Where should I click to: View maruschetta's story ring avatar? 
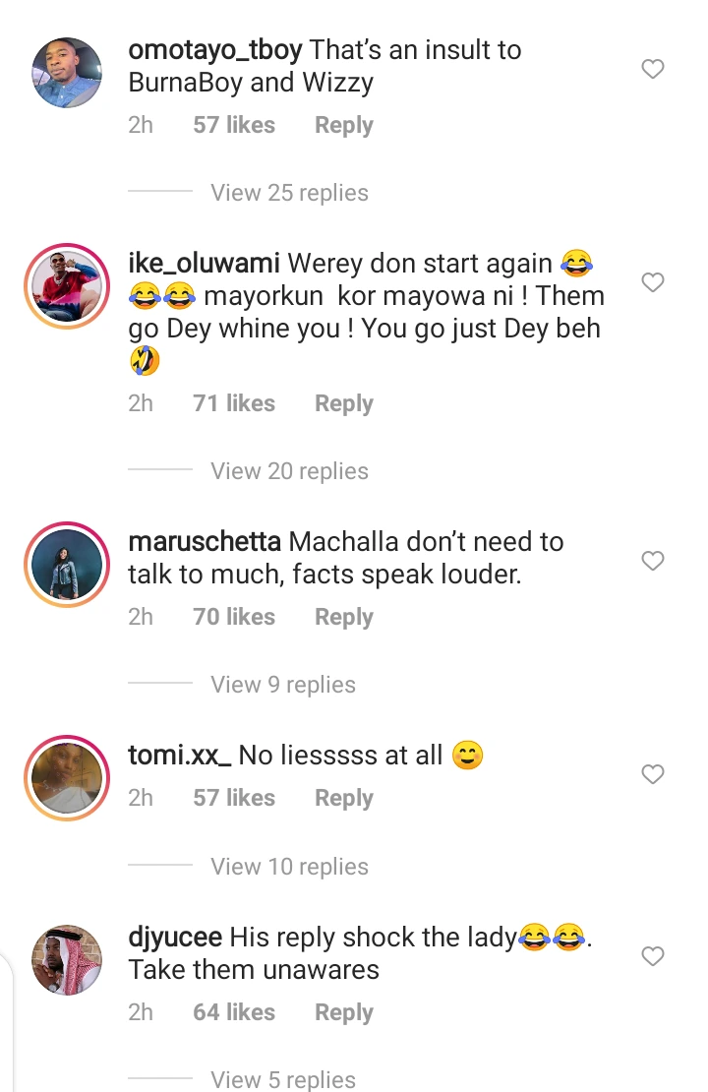[x=67, y=564]
